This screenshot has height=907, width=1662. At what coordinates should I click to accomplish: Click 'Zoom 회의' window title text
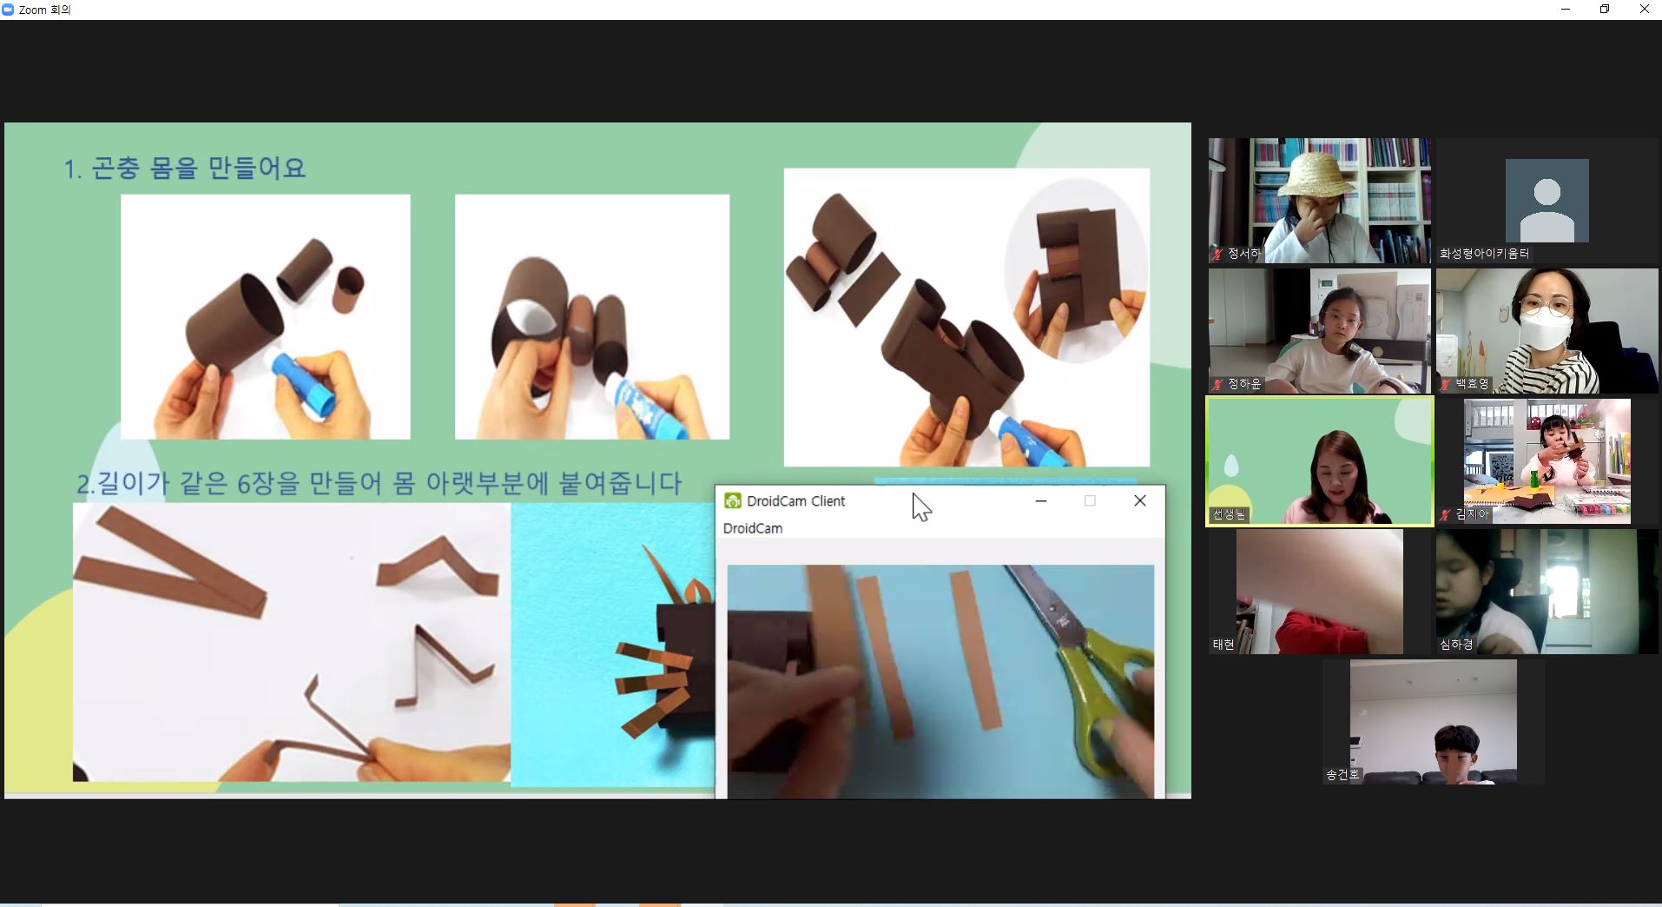pyautogui.click(x=44, y=10)
